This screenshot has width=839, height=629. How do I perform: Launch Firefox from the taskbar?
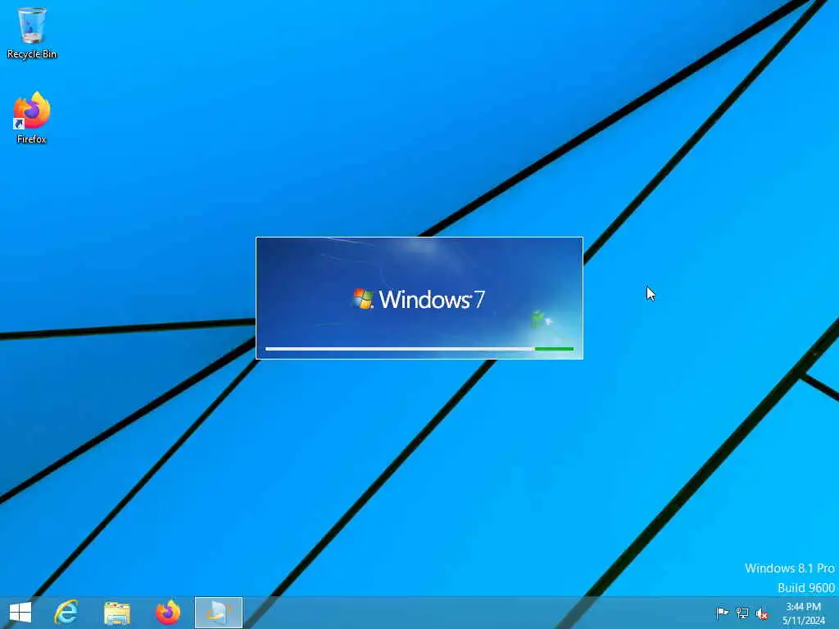(168, 613)
